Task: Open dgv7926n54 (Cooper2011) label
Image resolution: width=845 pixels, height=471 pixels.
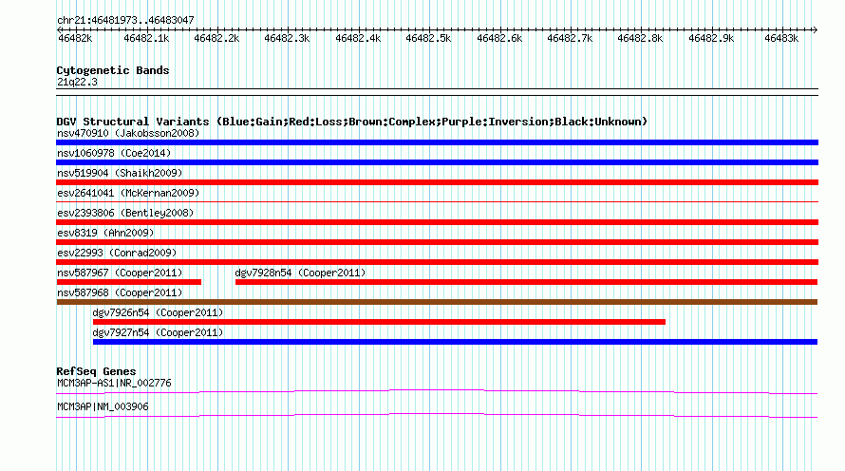Action: coord(158,312)
